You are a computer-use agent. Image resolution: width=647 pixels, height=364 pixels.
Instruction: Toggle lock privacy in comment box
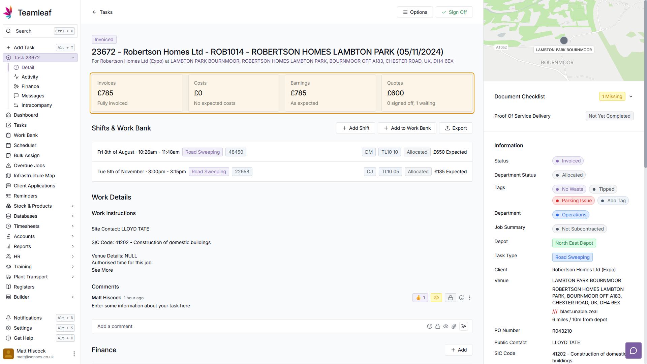438,326
